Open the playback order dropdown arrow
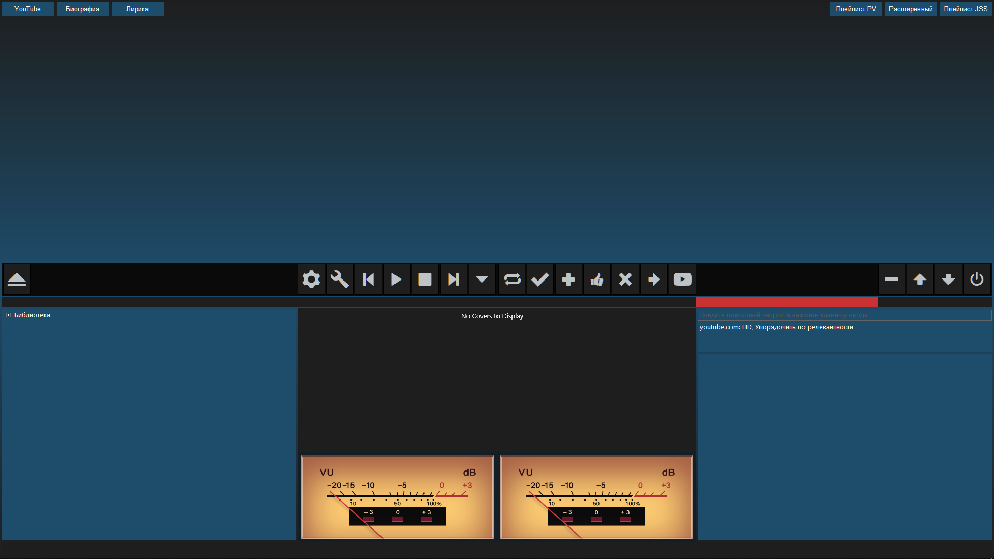This screenshot has height=559, width=994. coord(482,279)
